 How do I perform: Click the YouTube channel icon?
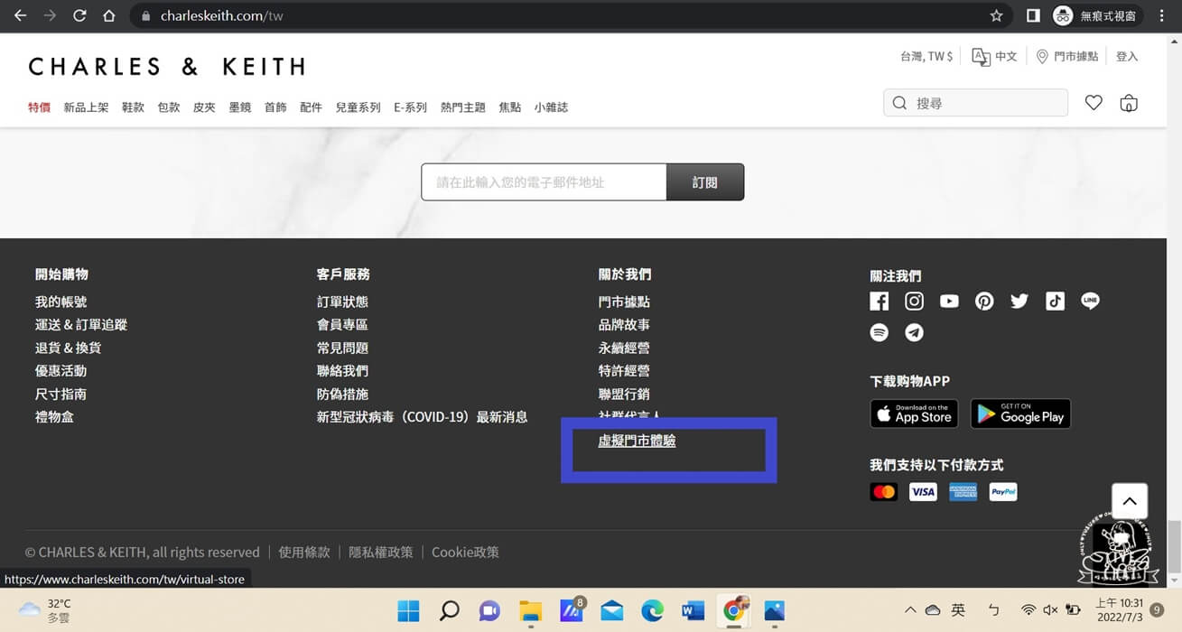(949, 301)
